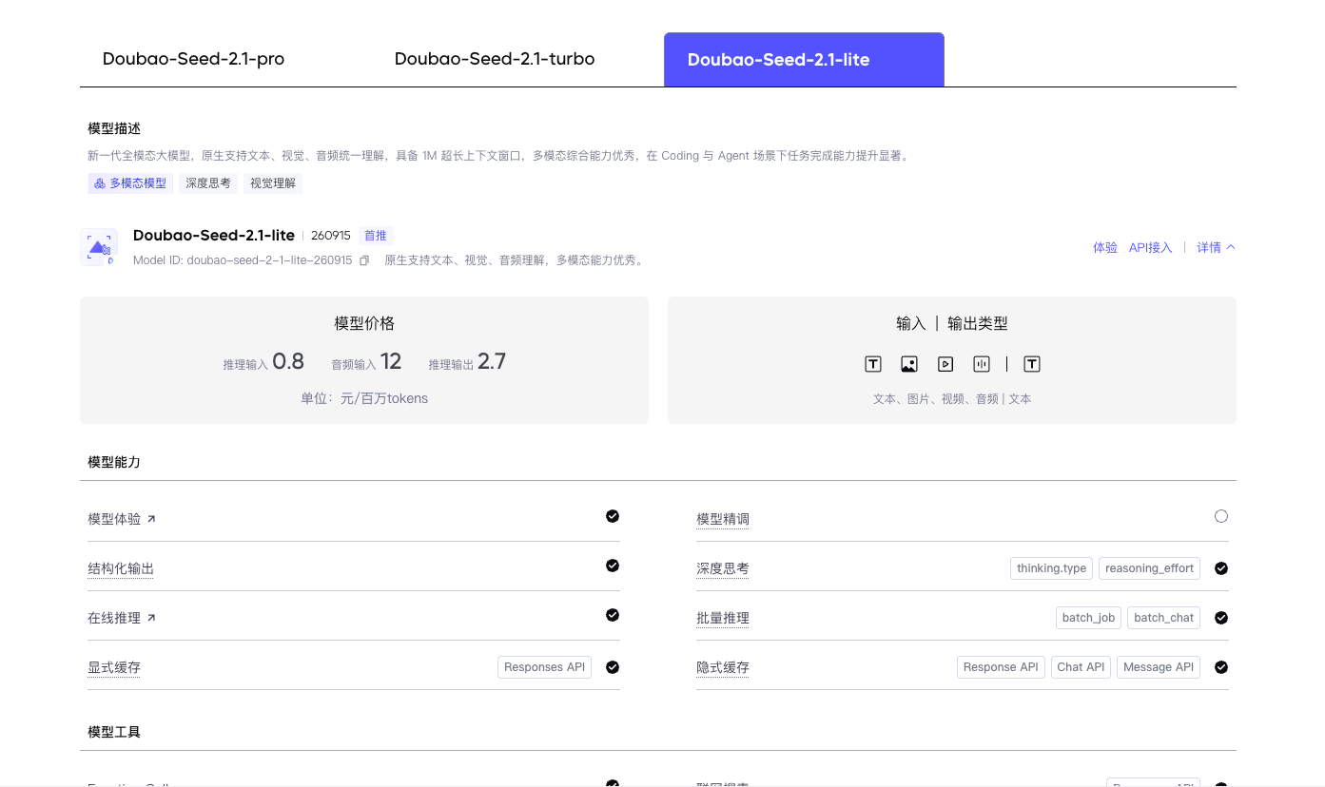Click the 隐式缓存 capability label
This screenshot has height=787, width=1325.
[x=723, y=667]
